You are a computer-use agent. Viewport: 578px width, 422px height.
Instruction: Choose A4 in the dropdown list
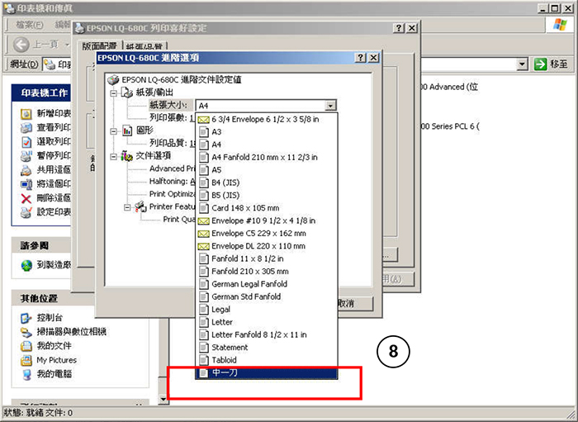coord(266,145)
